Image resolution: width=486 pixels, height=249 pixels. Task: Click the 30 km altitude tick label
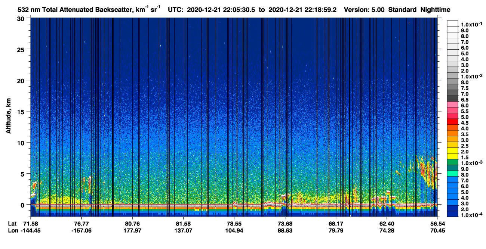click(22, 18)
